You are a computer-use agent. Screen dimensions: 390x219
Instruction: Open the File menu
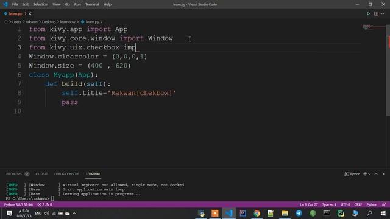click(x=15, y=4)
